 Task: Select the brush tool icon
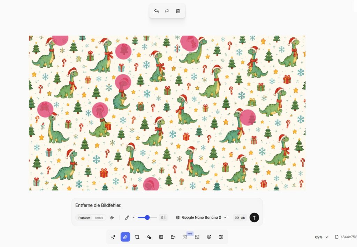(127, 218)
